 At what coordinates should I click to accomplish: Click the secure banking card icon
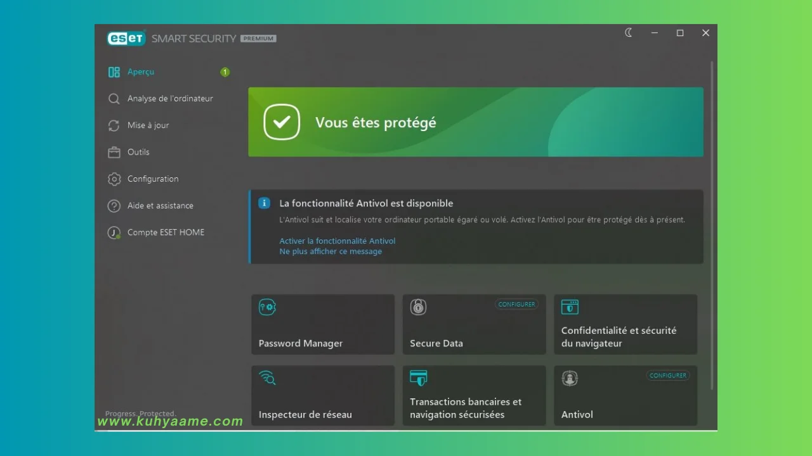point(418,378)
